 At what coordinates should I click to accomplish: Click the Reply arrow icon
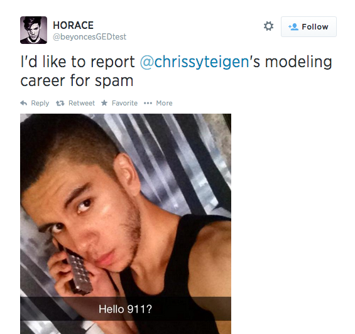(24, 103)
